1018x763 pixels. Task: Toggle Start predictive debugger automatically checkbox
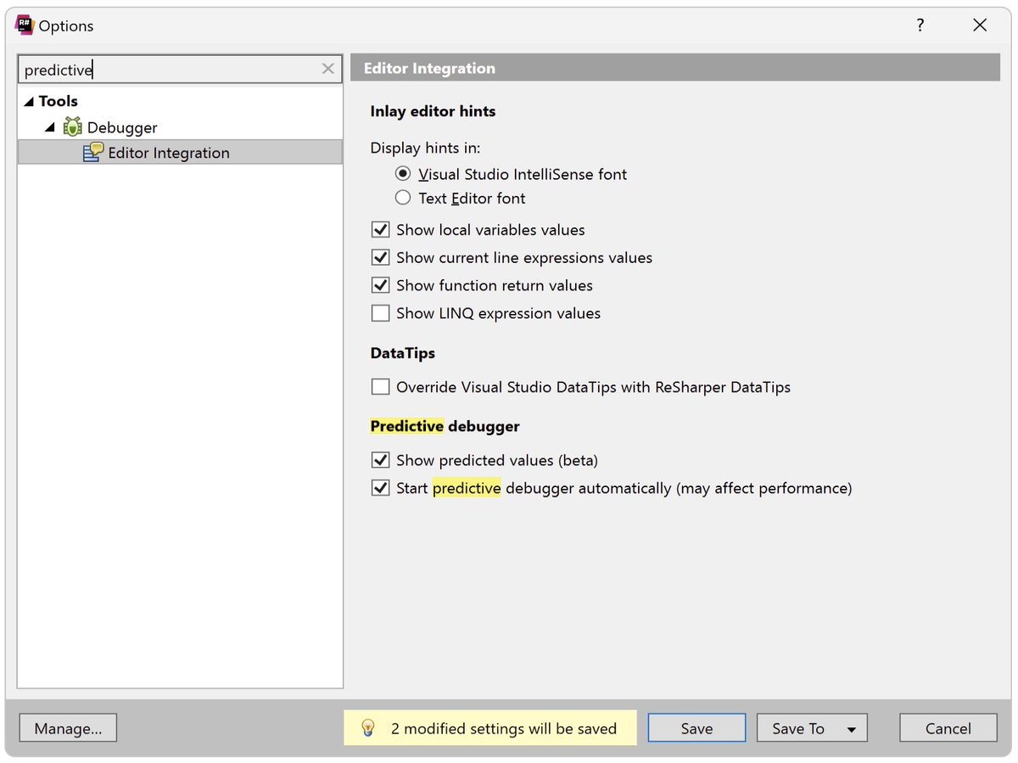380,488
